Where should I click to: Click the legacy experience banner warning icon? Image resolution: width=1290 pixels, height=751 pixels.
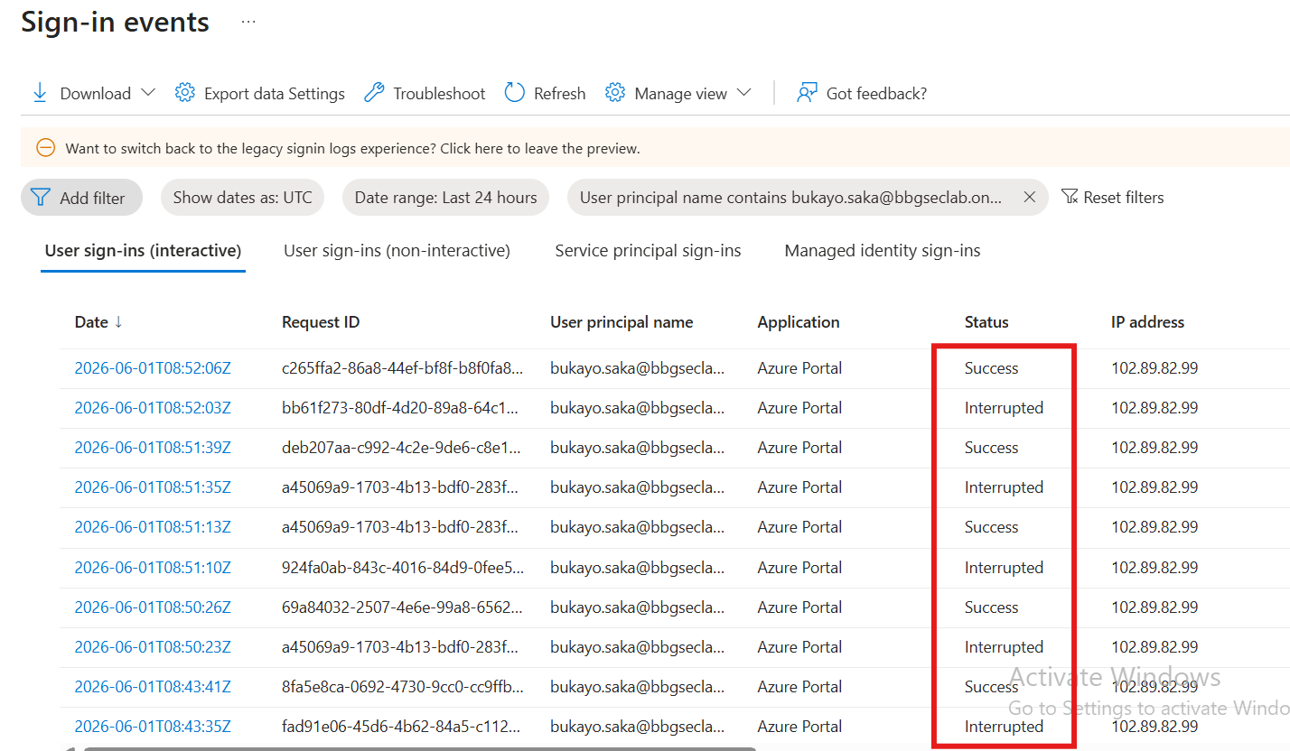45,148
